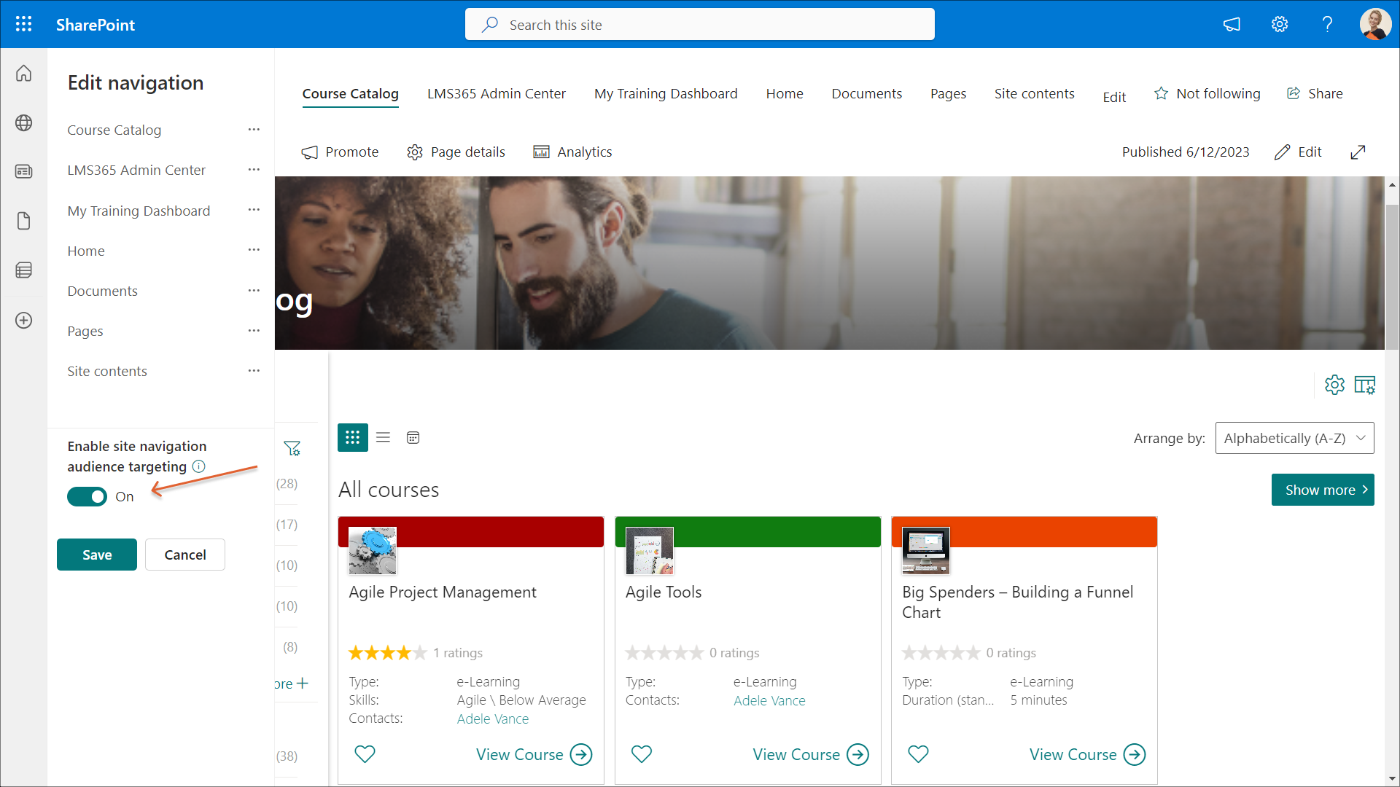Open the news feed sidebar icon
The width and height of the screenshot is (1400, 787).
23,171
